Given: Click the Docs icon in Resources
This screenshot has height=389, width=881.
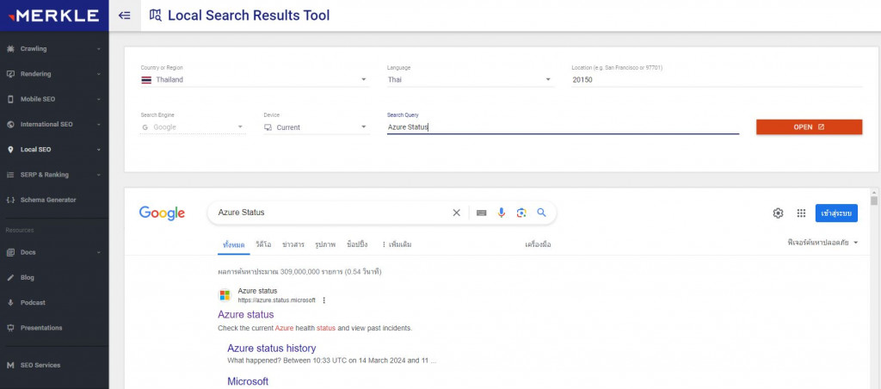Looking at the screenshot, I should pyautogui.click(x=10, y=252).
